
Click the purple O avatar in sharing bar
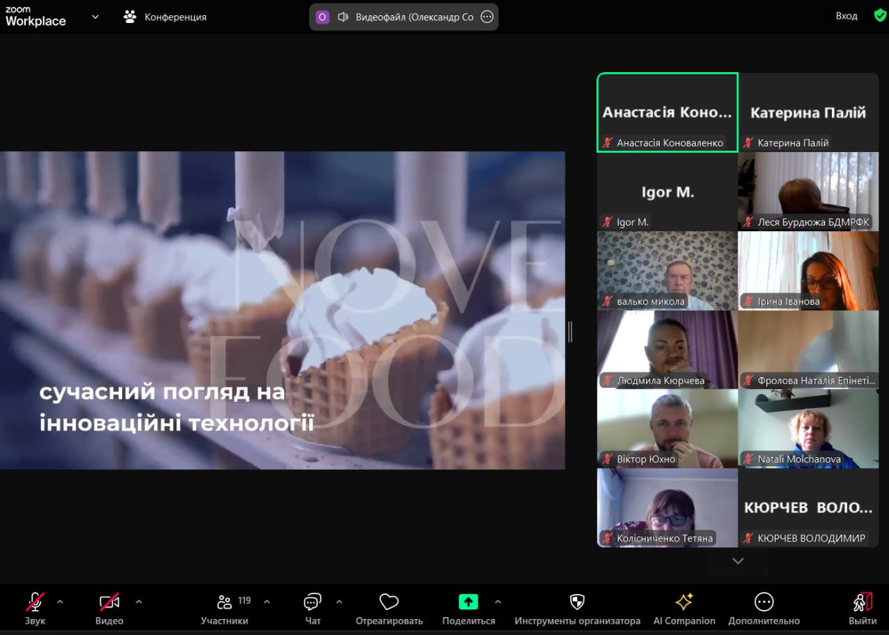coord(322,17)
